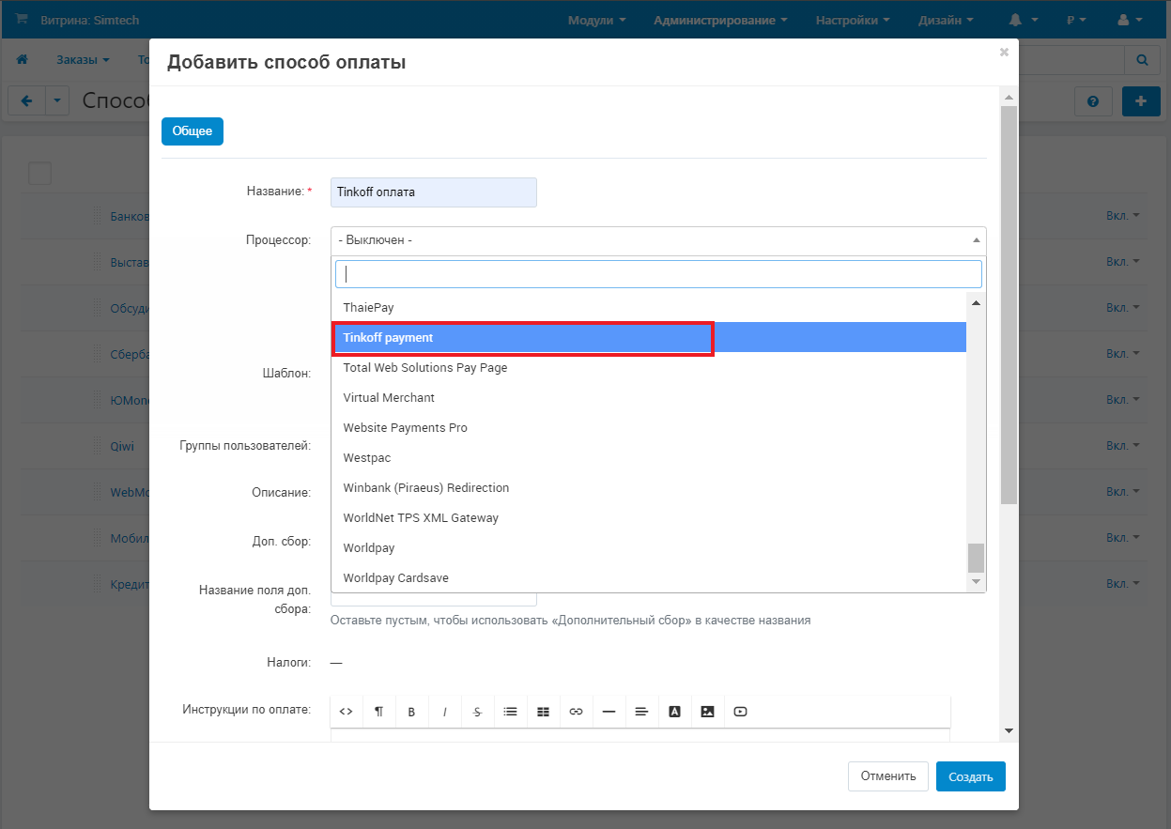Open the Дизайн menu
Image resolution: width=1171 pixels, height=829 pixels.
(x=946, y=20)
